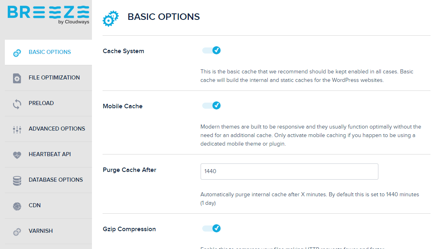This screenshot has width=437, height=249.
Task: Select the Heartbeat API tab
Action: point(50,154)
